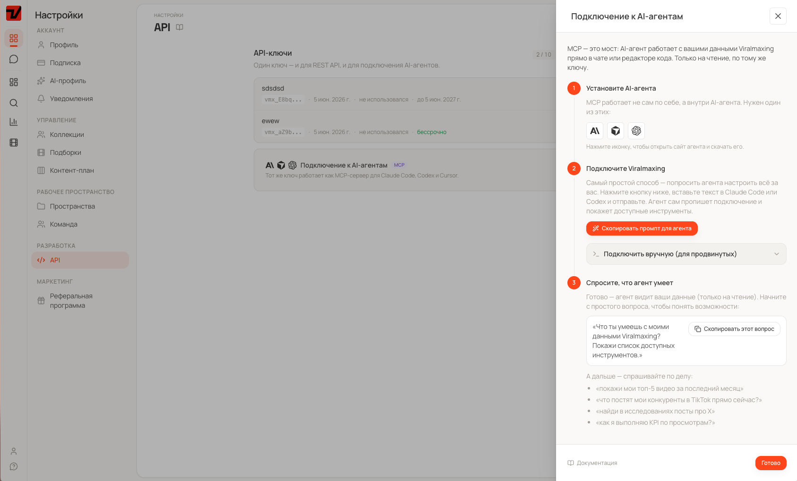The image size is (797, 481).
Task: Click example 'как я выполняю KPI по просмотрам?'
Action: pyautogui.click(x=655, y=422)
